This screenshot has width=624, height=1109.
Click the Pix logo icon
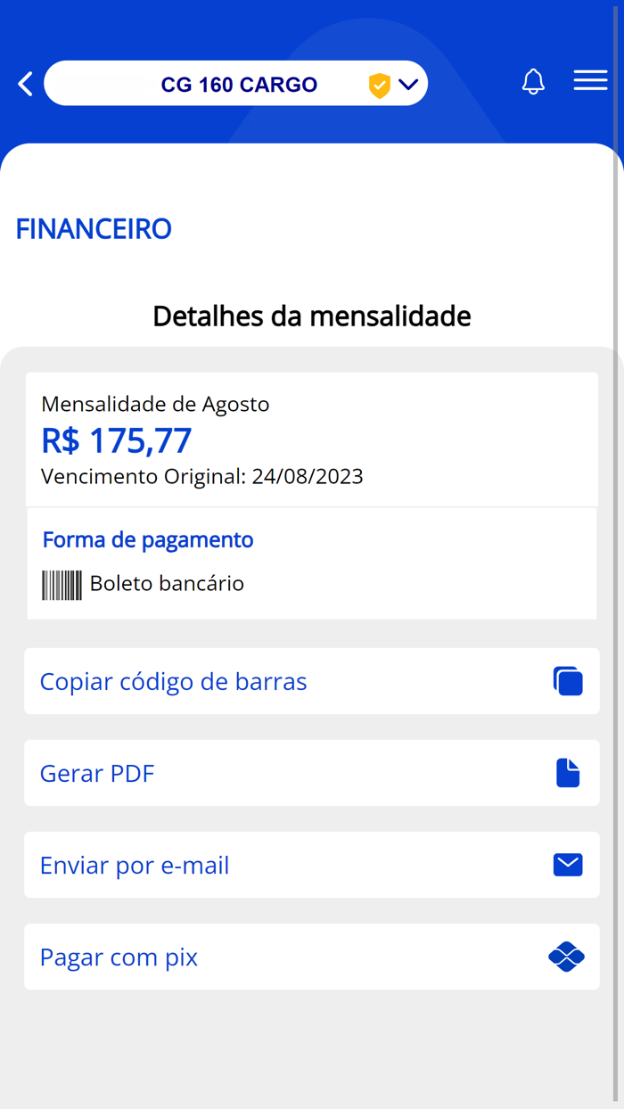click(x=566, y=957)
